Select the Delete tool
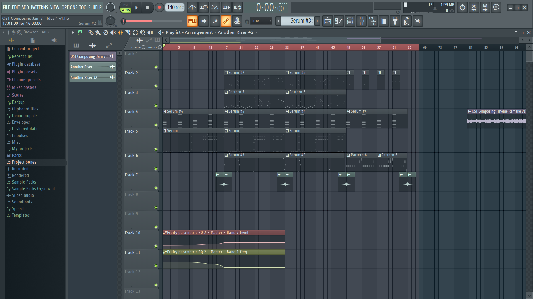This screenshot has width=533, height=299. tap(105, 32)
